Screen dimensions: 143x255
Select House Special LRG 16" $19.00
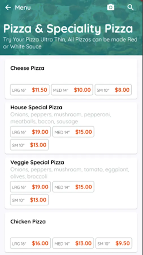[x=30, y=132]
